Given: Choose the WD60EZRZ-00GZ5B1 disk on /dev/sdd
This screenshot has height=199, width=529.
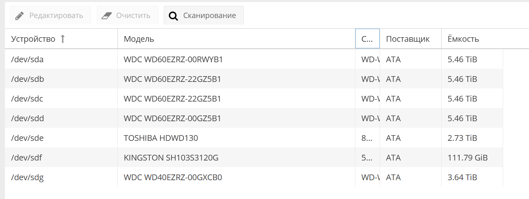Looking at the screenshot, I should click(172, 118).
